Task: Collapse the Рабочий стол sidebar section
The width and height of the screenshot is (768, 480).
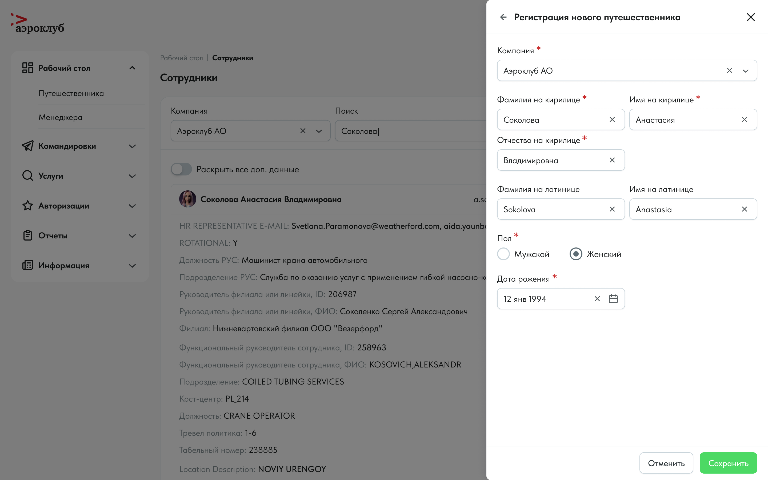Action: click(132, 68)
